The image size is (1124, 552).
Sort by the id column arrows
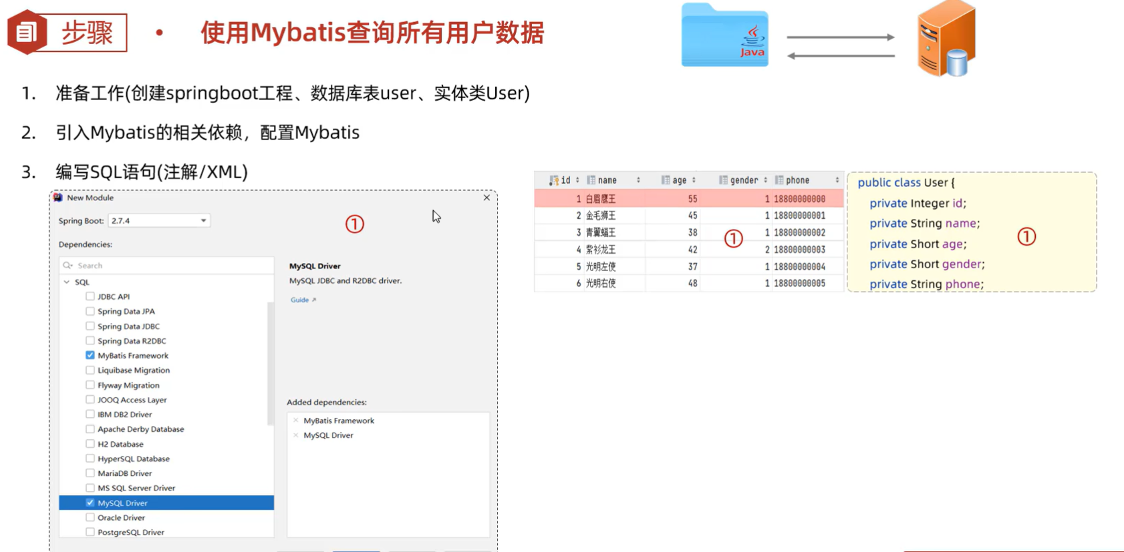coord(577,180)
